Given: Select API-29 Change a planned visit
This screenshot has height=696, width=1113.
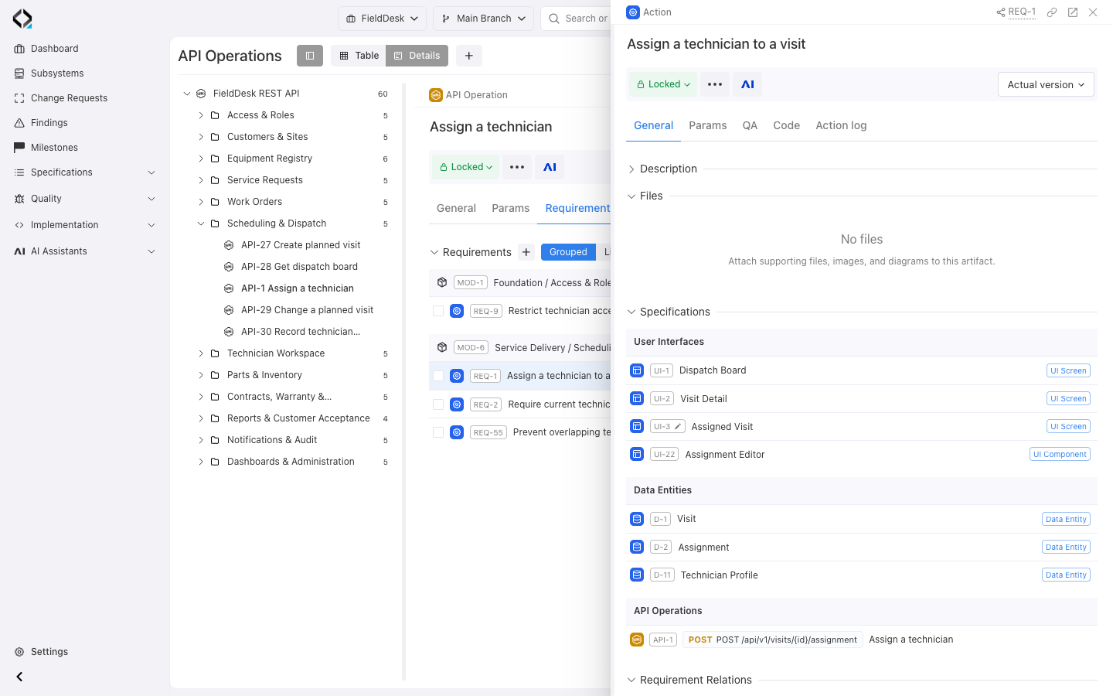Looking at the screenshot, I should 307,310.
